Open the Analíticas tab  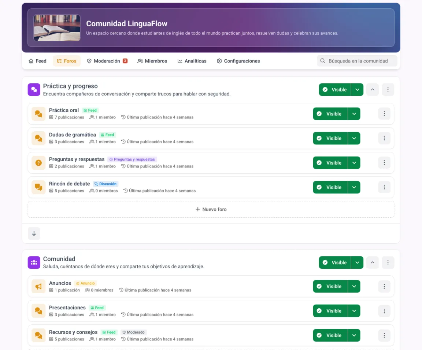[192, 61]
